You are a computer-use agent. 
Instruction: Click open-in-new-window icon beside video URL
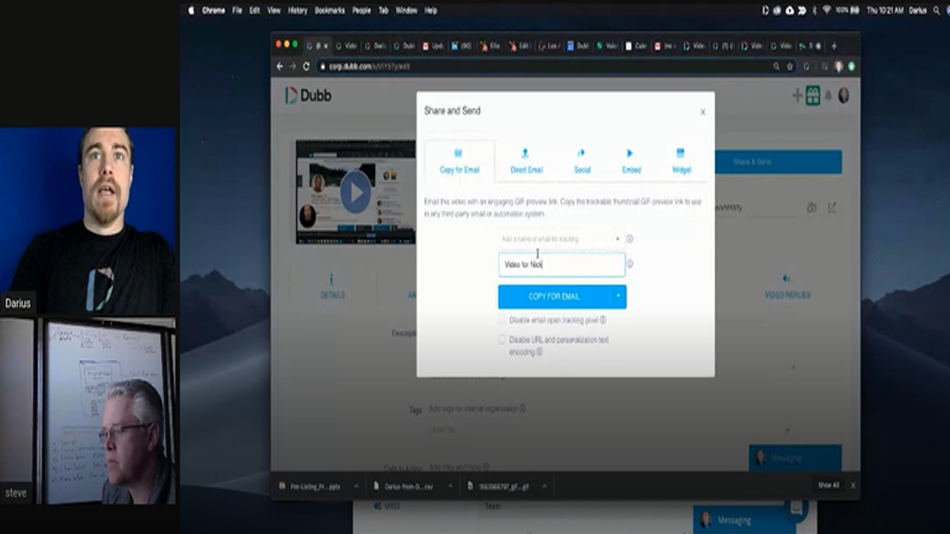click(832, 208)
